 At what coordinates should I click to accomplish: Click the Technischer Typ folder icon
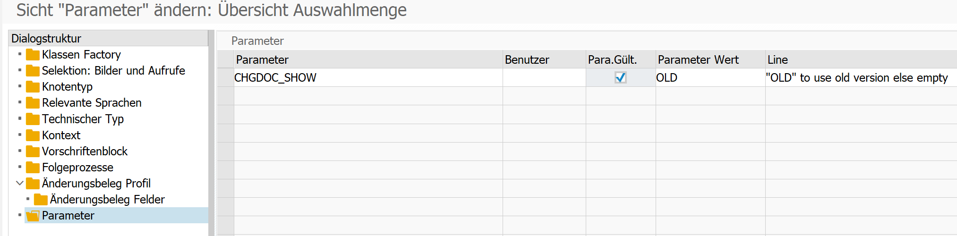(33, 119)
